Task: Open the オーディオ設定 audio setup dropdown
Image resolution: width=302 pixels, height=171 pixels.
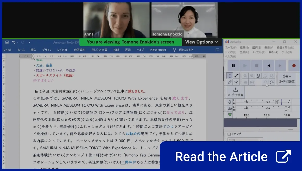Action: click(287, 79)
